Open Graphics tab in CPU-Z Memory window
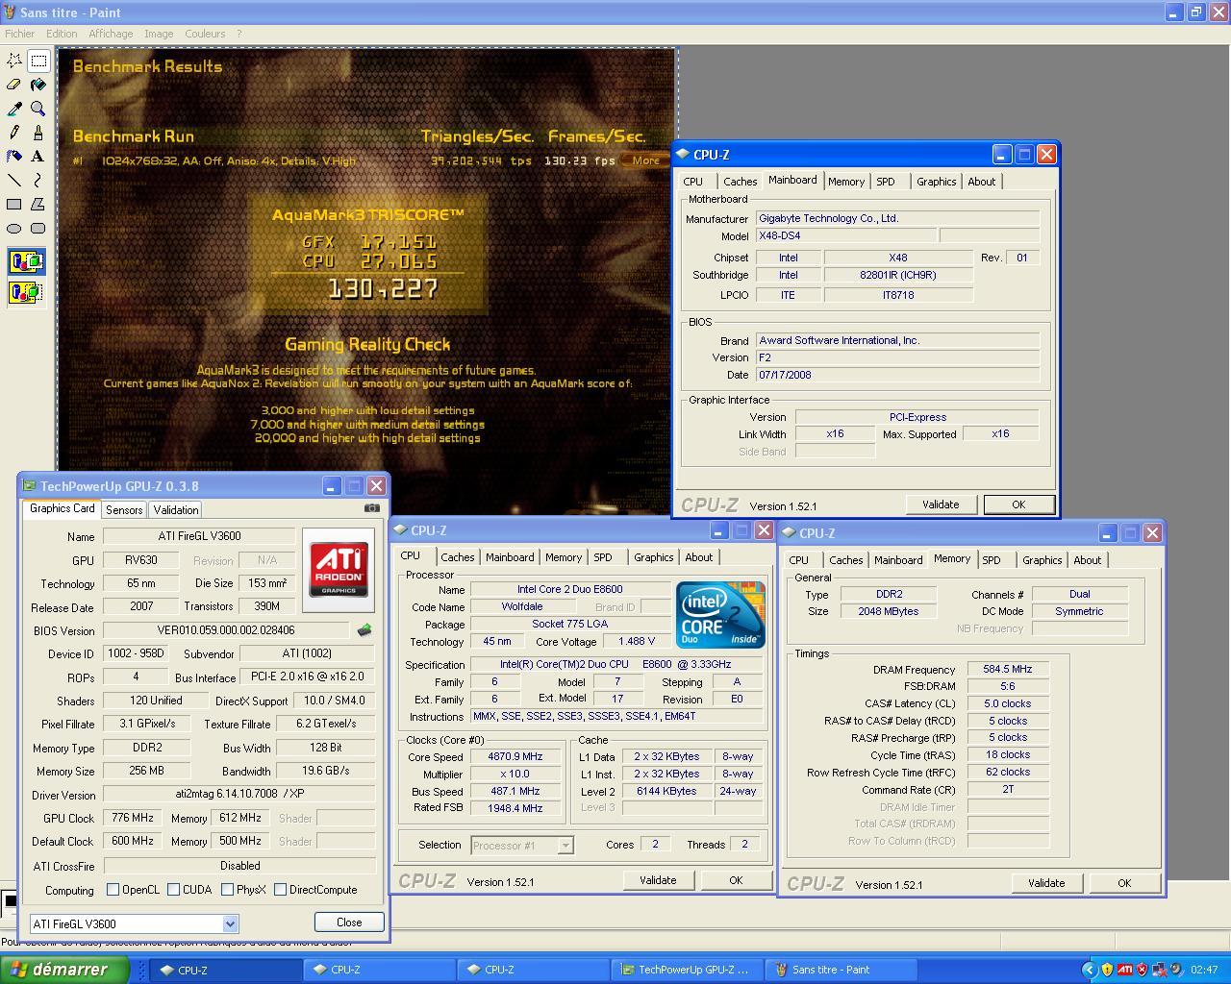This screenshot has height=984, width=1231. pos(1043,560)
